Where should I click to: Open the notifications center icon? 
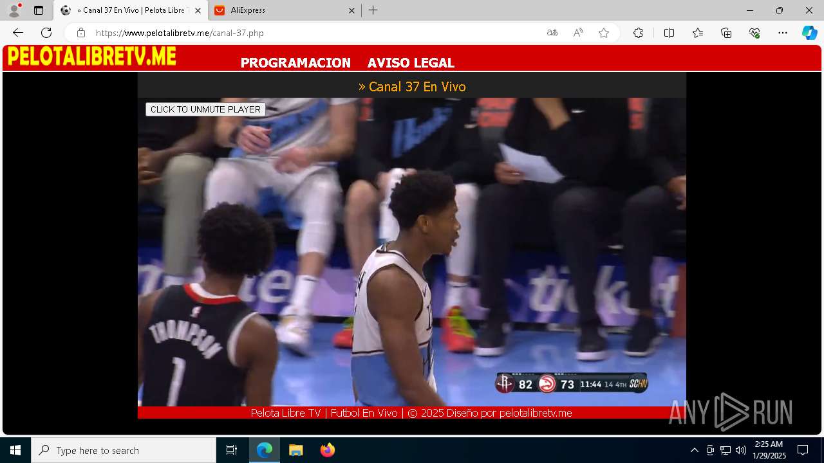pos(803,450)
